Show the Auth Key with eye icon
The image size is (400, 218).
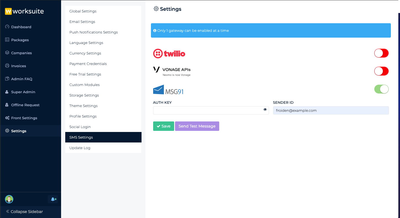[x=265, y=110]
